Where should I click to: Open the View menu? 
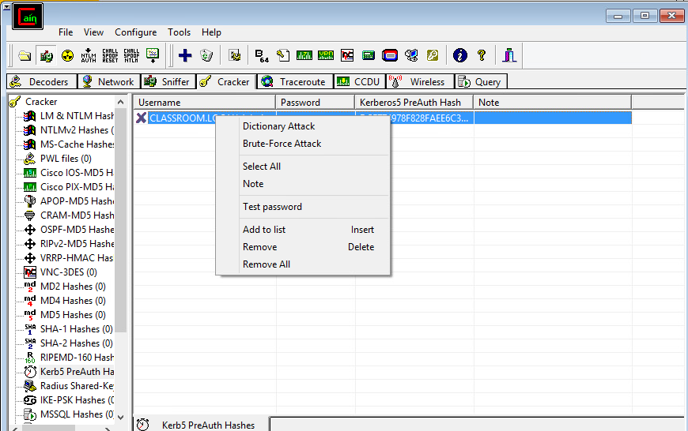click(x=93, y=32)
